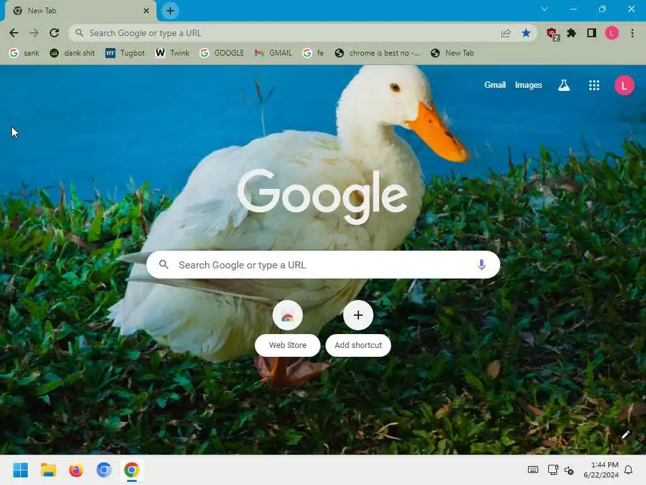Launch Firefox from taskbar
Screen dimensions: 646x485
[76, 470]
